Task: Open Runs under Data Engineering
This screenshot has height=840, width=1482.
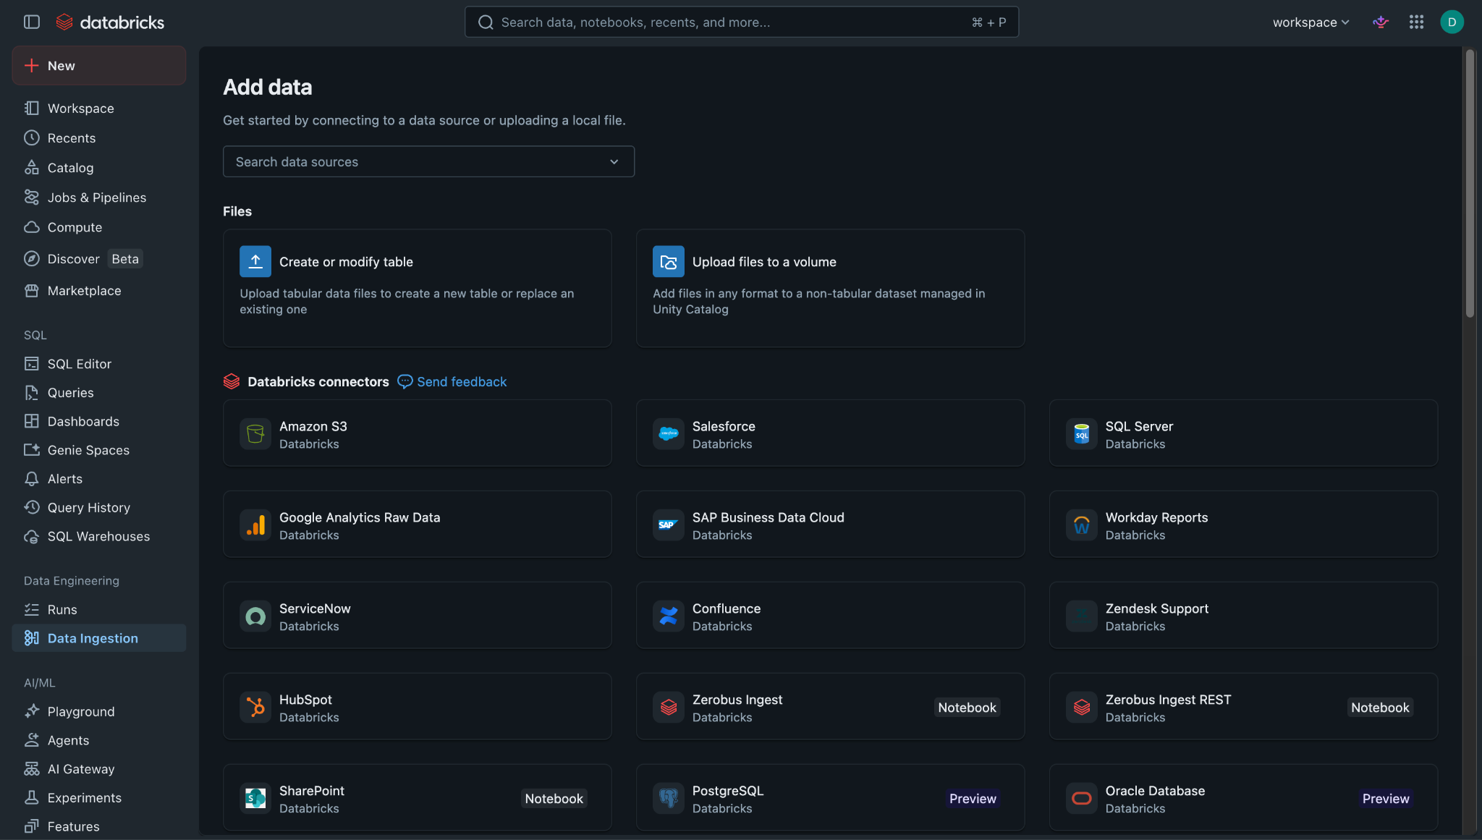Action: [x=99, y=610]
